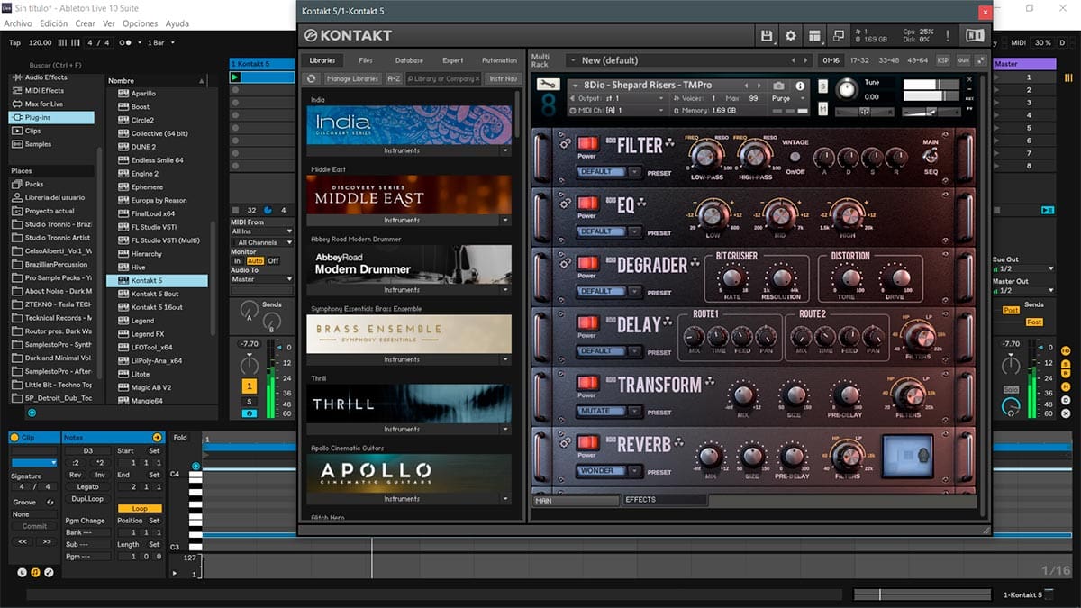
Task: Click the EQ module link icon
Action: tap(565, 203)
